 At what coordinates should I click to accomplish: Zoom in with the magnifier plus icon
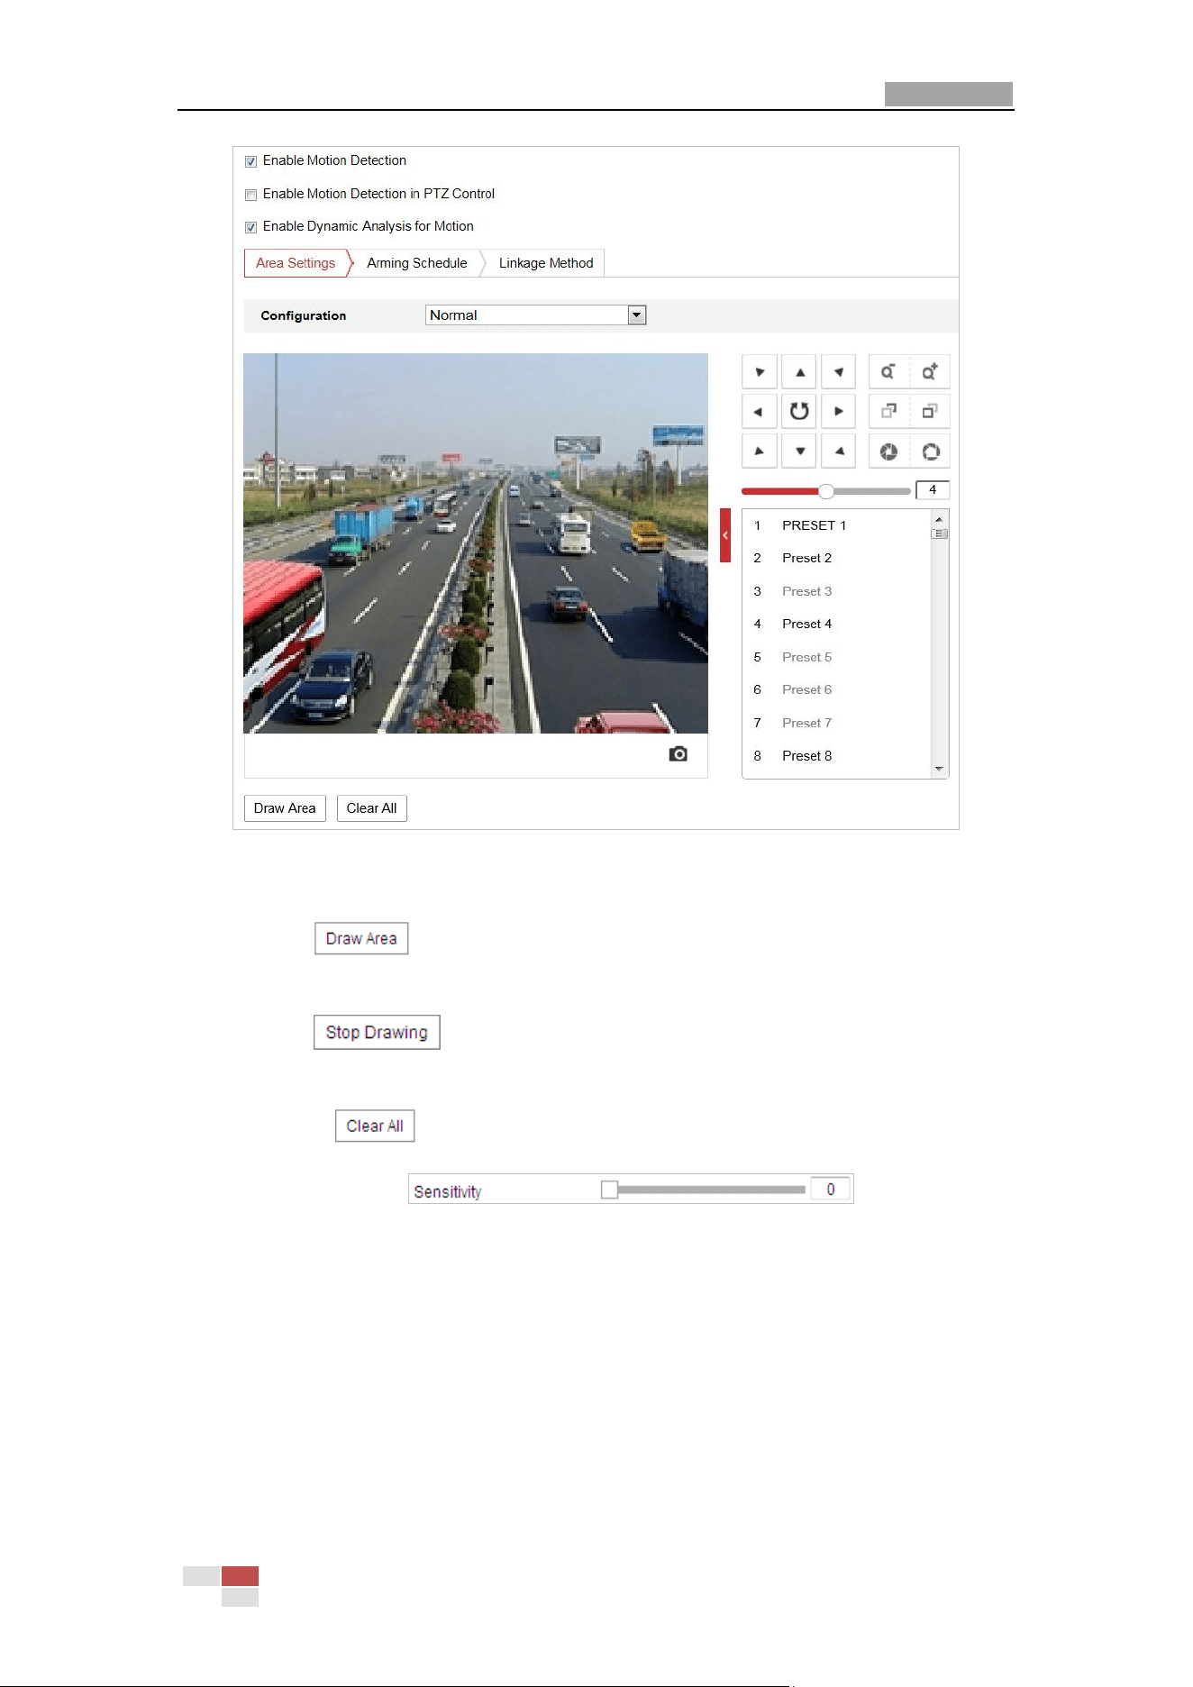pyautogui.click(x=930, y=372)
